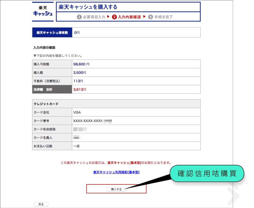Click the VISA card company value

click(x=77, y=112)
